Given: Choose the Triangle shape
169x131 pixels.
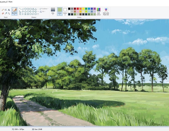Looking at the screenshot, I should point(35,9).
